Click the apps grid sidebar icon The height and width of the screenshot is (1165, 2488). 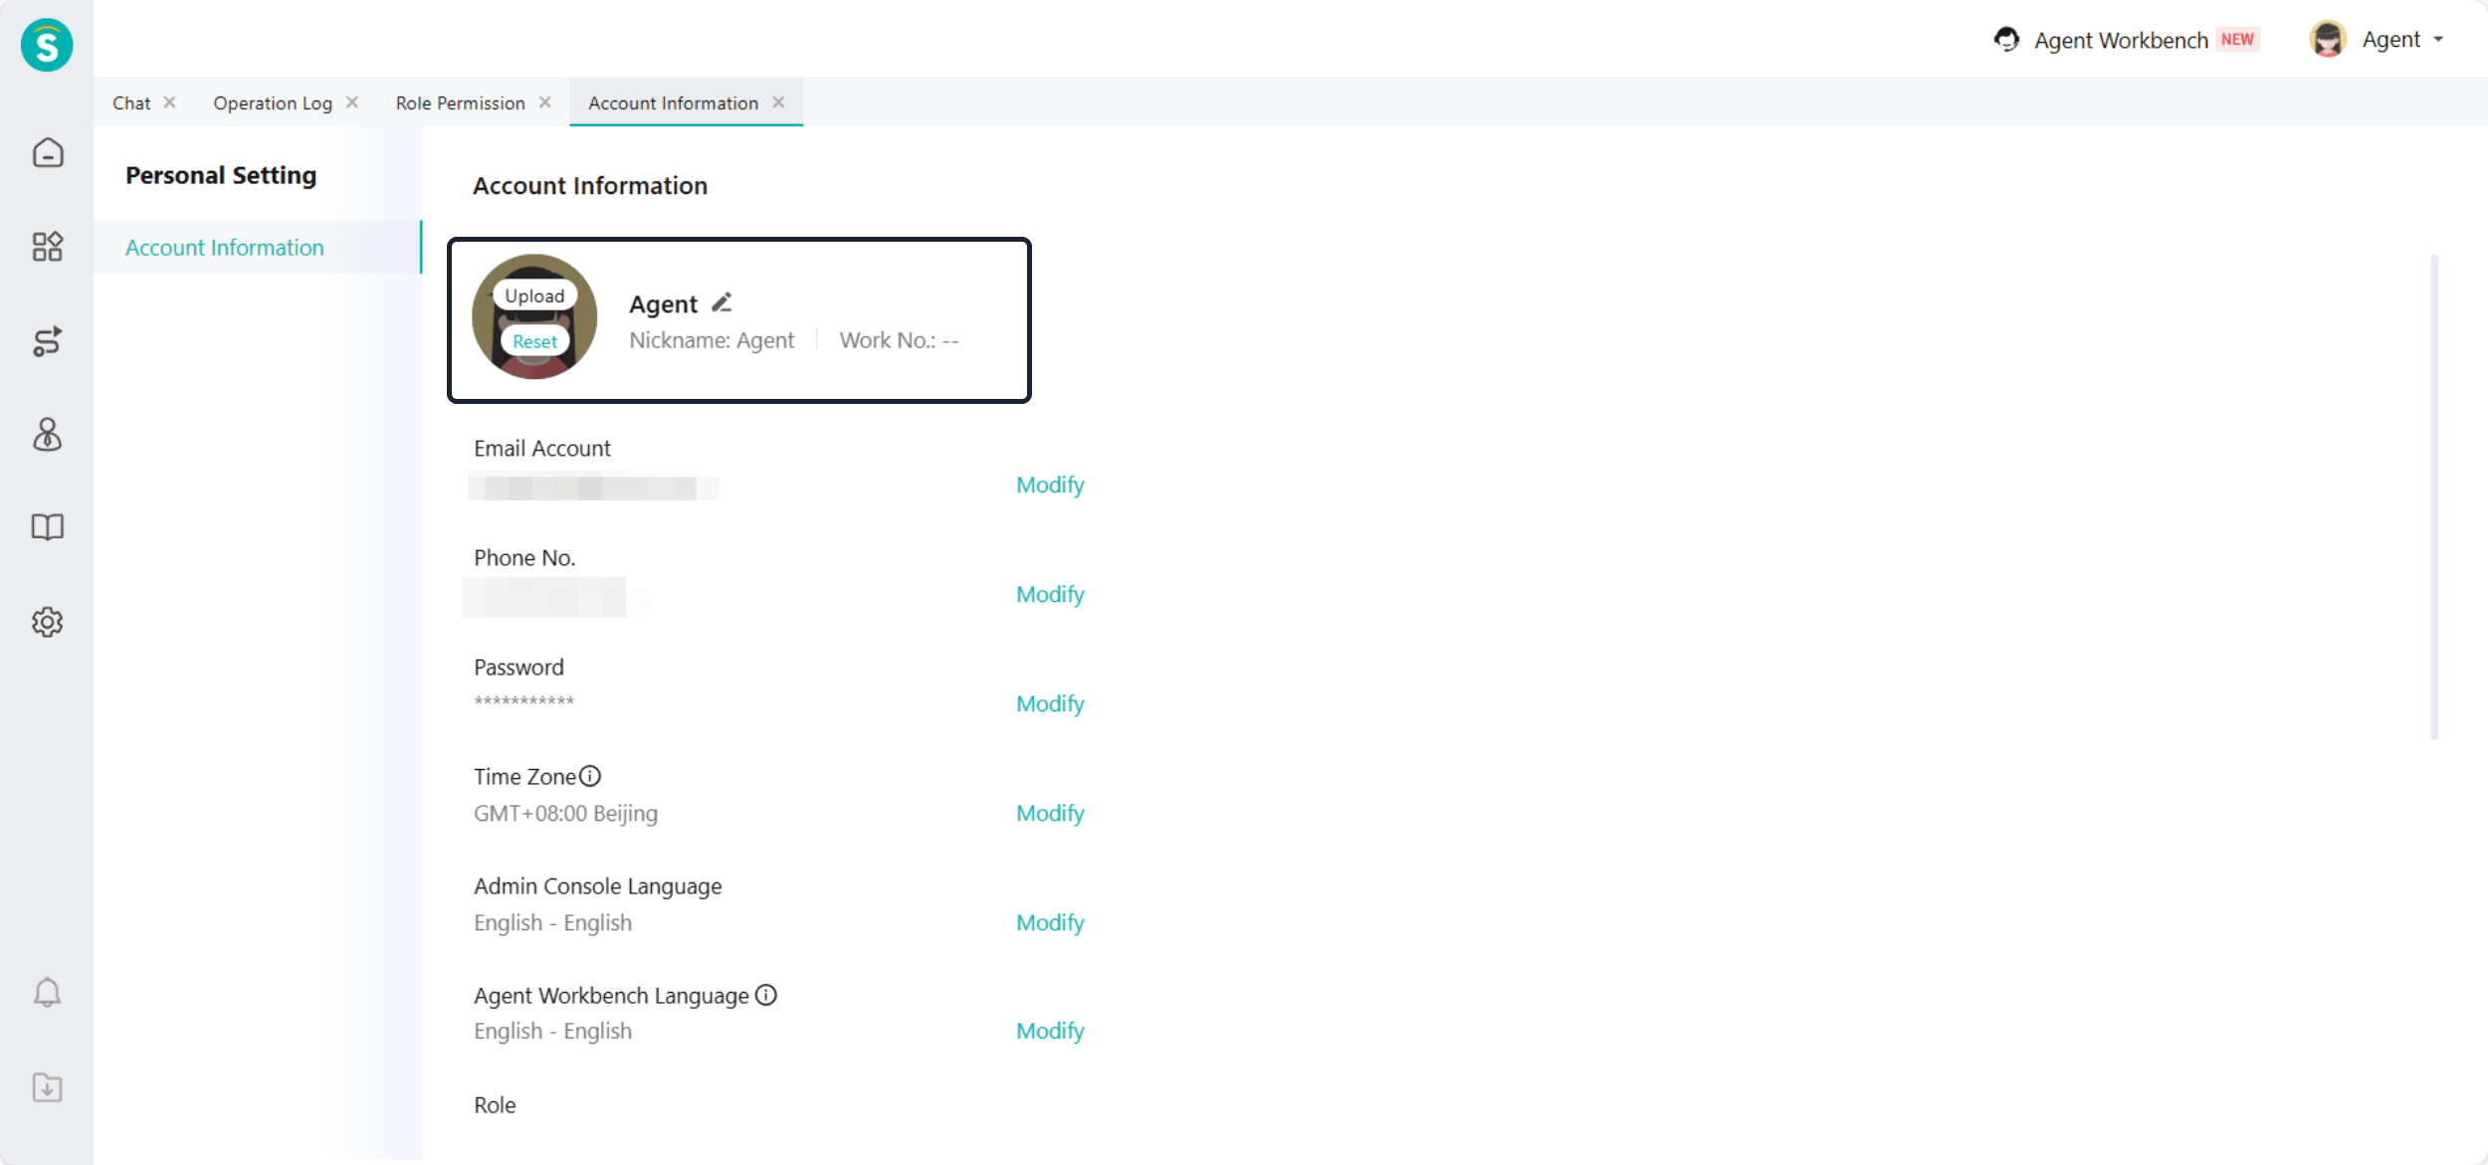(x=47, y=246)
